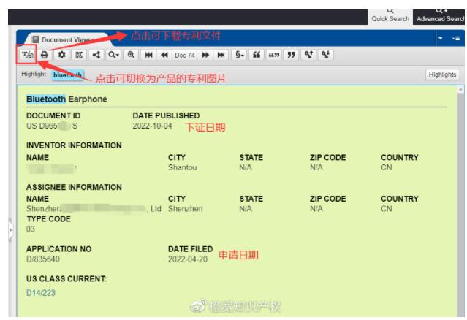This screenshot has width=467, height=320.
Task: Click the KWIC icon in the toolbar
Action: pyautogui.click(x=79, y=55)
